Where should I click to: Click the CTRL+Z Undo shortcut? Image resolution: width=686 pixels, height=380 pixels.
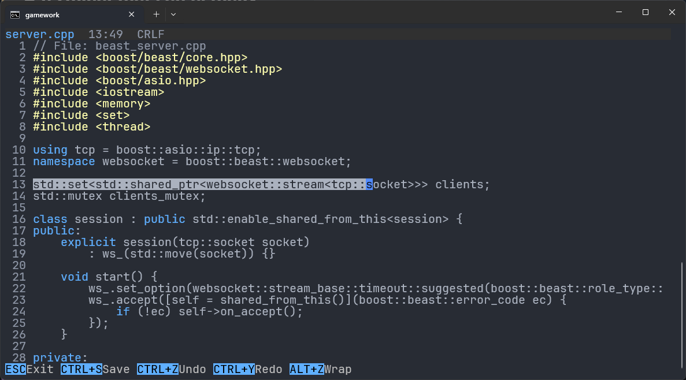pos(172,370)
